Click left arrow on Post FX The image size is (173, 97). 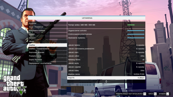[138, 78]
